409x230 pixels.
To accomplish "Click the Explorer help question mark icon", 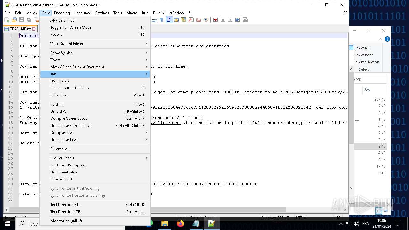I will (x=387, y=39).
